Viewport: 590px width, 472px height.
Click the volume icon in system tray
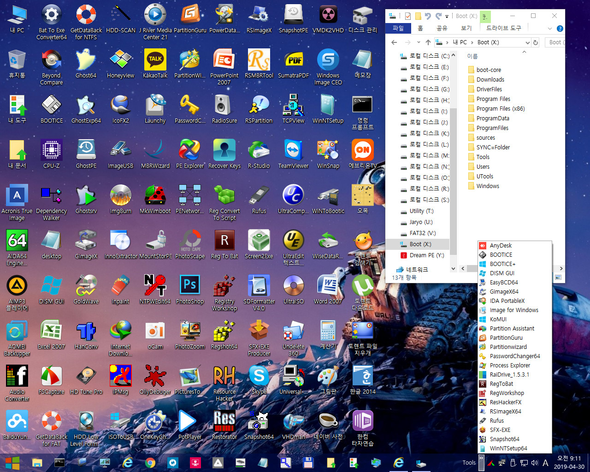coord(535,463)
